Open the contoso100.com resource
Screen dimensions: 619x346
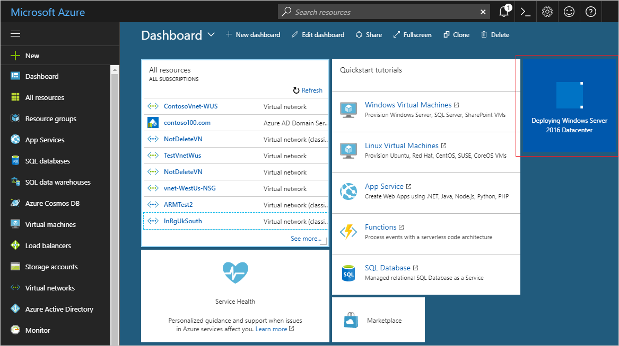[187, 123]
